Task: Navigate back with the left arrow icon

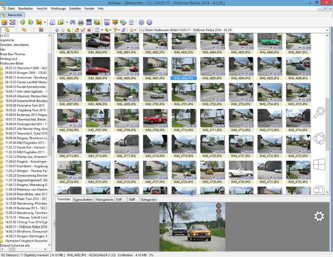Action: pyautogui.click(x=57, y=30)
